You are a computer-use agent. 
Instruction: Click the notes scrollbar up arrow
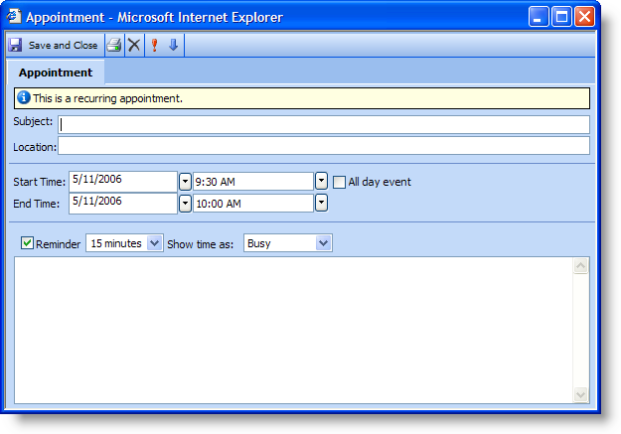580,266
